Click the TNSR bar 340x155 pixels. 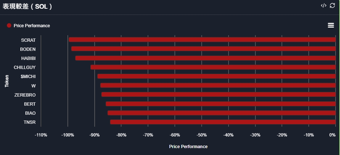coord(223,122)
